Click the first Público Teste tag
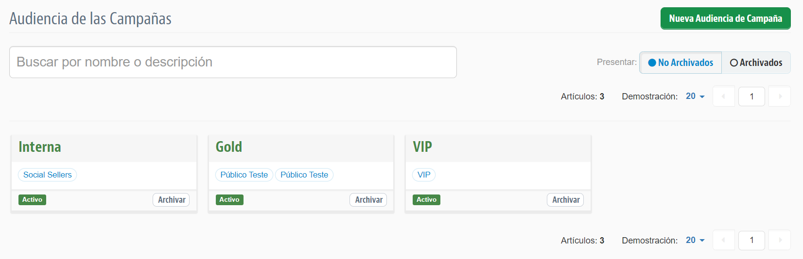The width and height of the screenshot is (803, 259). (x=244, y=175)
